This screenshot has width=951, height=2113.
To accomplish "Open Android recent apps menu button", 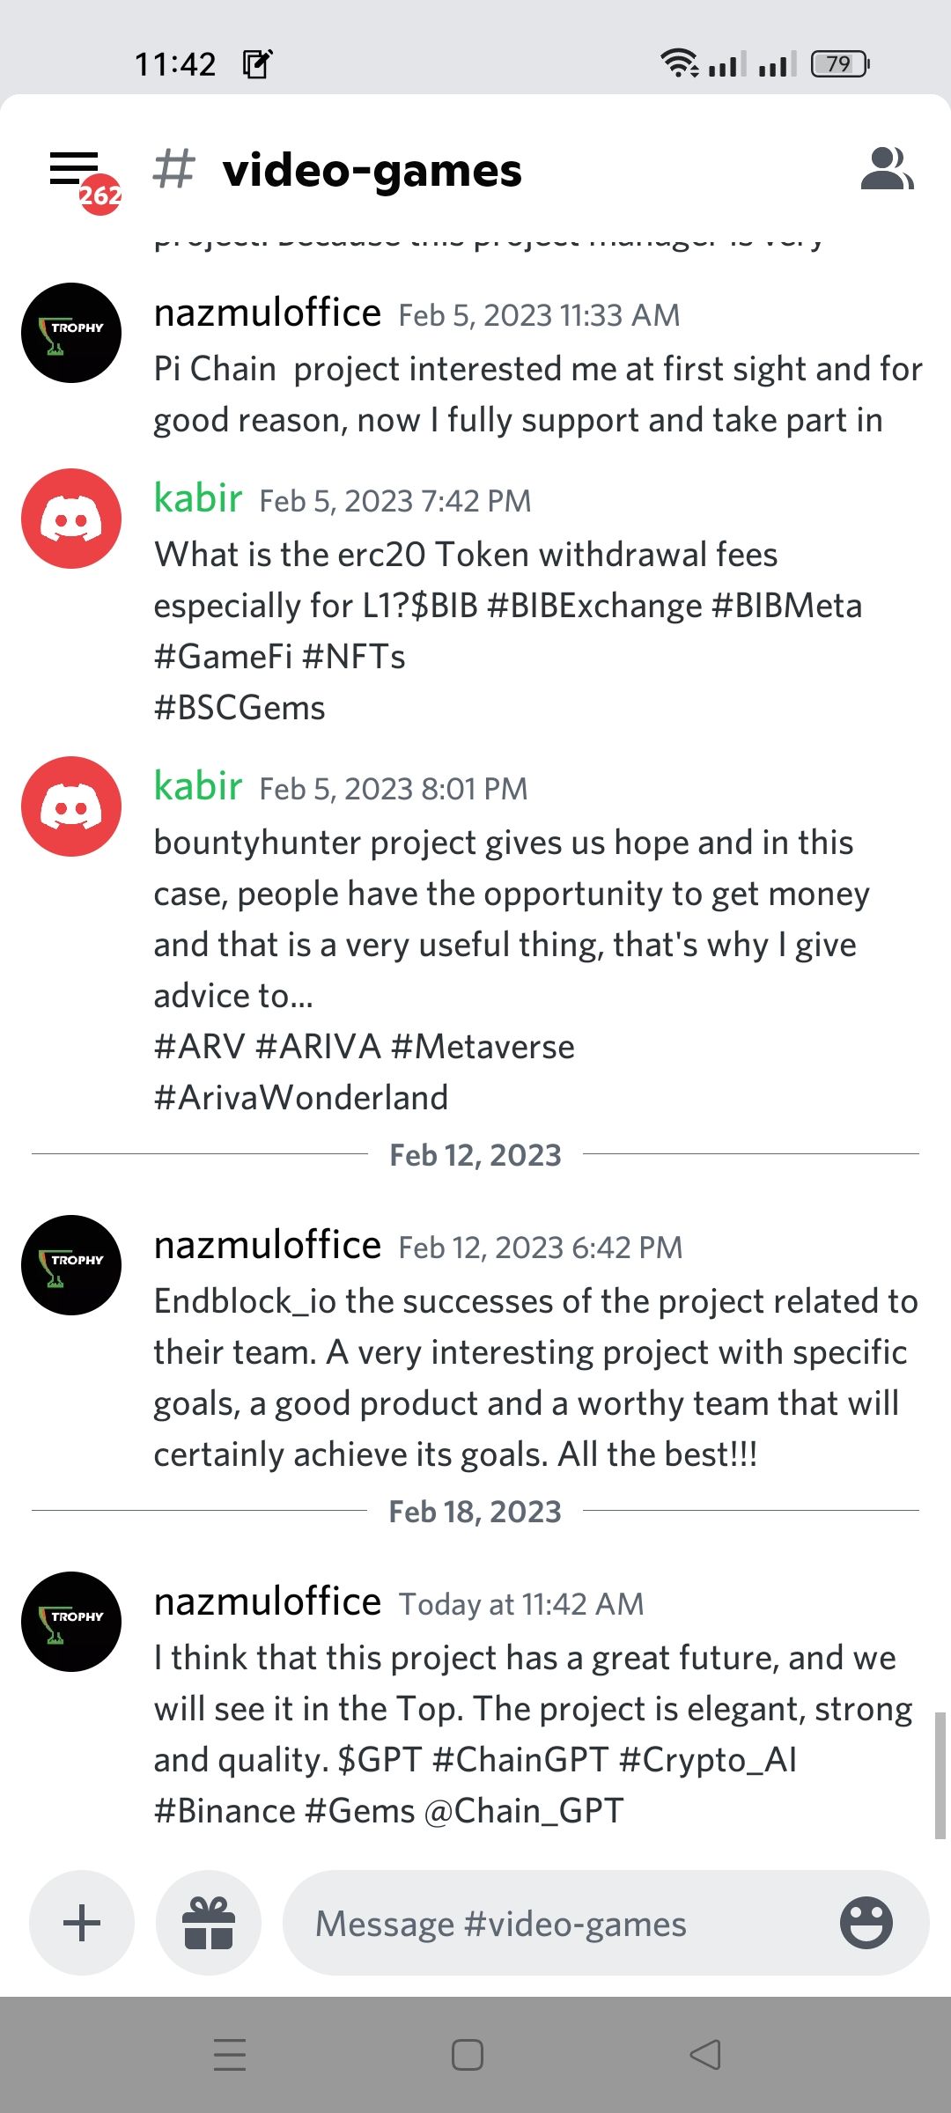I will pyautogui.click(x=230, y=2054).
